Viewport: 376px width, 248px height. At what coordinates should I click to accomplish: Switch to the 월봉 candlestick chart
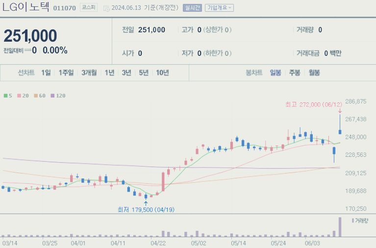tap(314, 73)
